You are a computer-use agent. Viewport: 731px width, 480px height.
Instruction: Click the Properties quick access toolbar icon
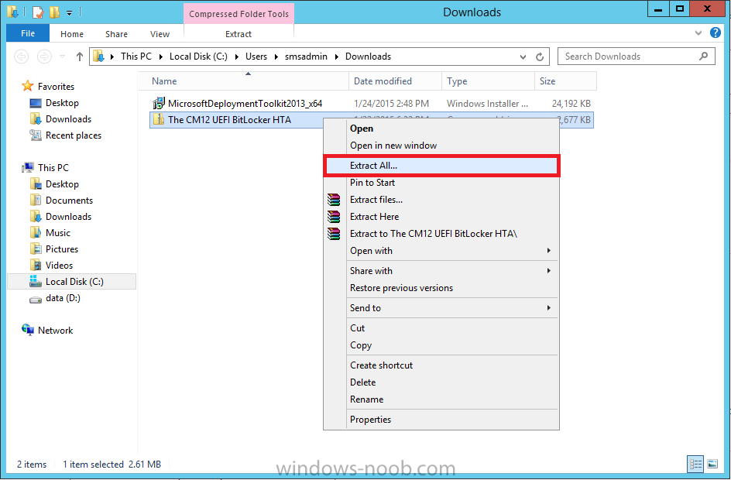38,12
